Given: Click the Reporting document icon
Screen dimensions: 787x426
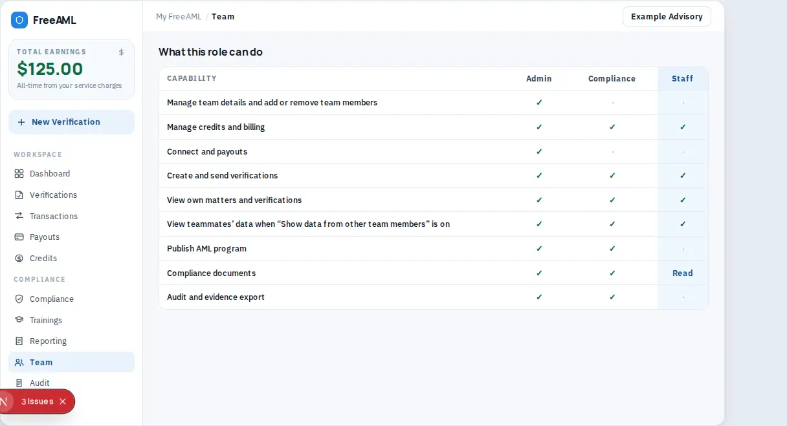Looking at the screenshot, I should pos(19,341).
